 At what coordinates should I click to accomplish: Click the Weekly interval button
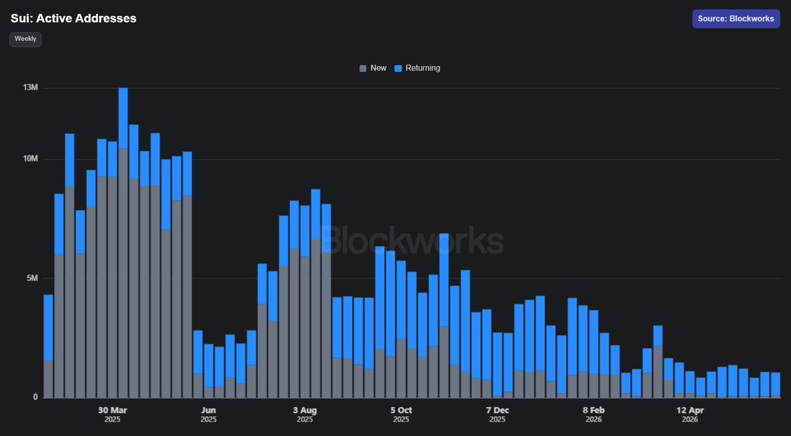[26, 39]
